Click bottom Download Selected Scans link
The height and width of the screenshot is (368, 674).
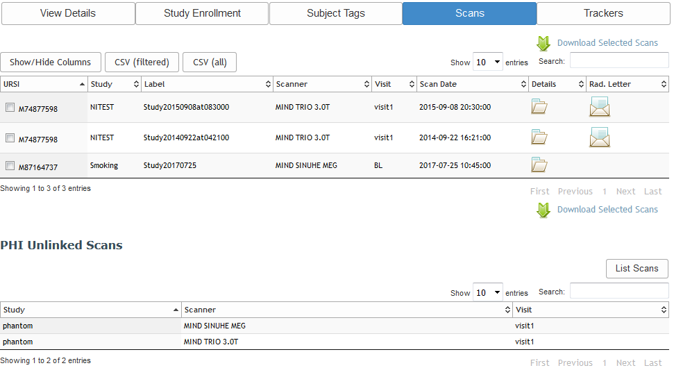click(x=607, y=210)
